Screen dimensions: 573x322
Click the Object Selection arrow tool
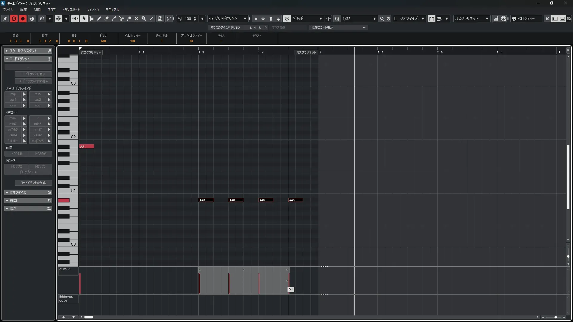pos(84,18)
